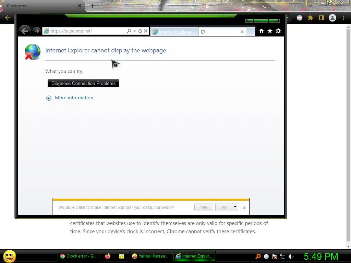351x263 pixels.
Task: Click the 5:49 PM taskbar clock
Action: [321, 256]
